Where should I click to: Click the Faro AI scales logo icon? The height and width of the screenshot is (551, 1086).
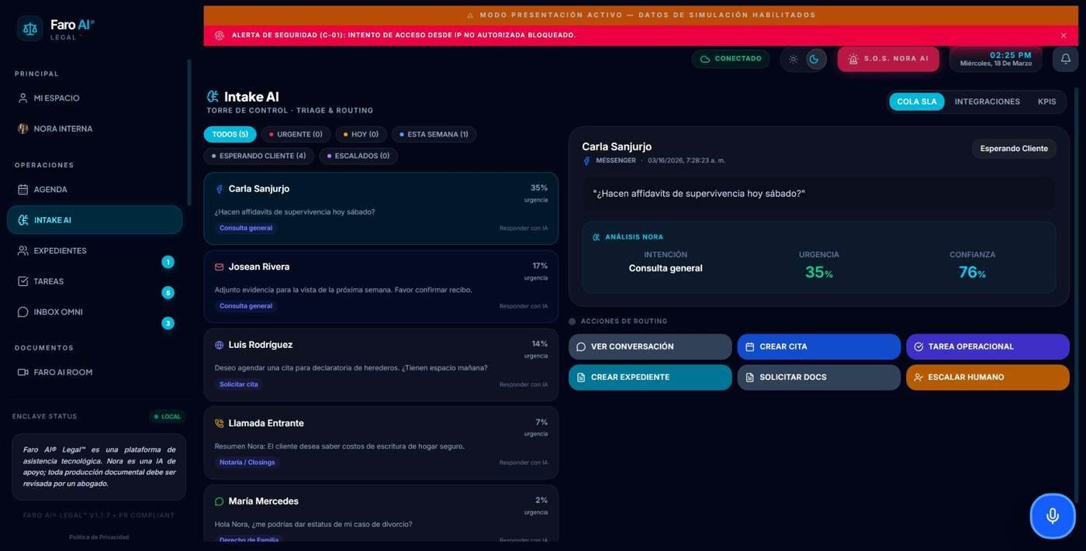[x=30, y=29]
